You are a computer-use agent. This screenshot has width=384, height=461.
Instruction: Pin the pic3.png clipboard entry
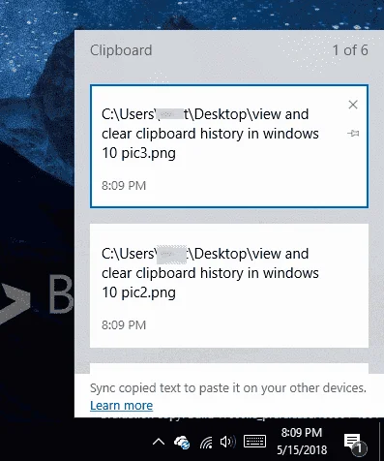pyautogui.click(x=353, y=133)
